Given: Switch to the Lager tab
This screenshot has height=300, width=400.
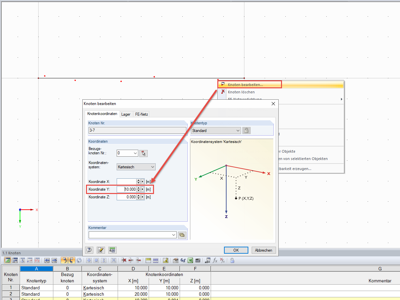Looking at the screenshot, I should coord(126,114).
